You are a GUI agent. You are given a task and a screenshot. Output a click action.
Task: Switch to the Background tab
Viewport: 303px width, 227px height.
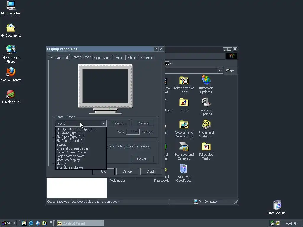[59, 58]
